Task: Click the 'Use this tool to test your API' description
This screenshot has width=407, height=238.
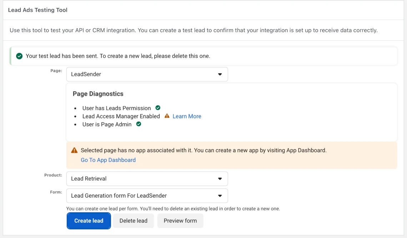Action: 194,30
